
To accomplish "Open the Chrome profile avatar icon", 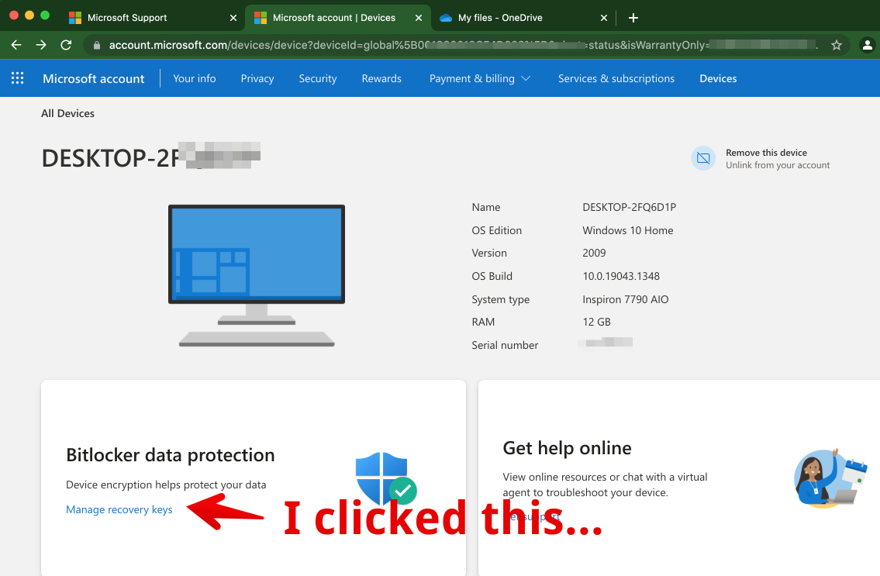I will pyautogui.click(x=868, y=45).
